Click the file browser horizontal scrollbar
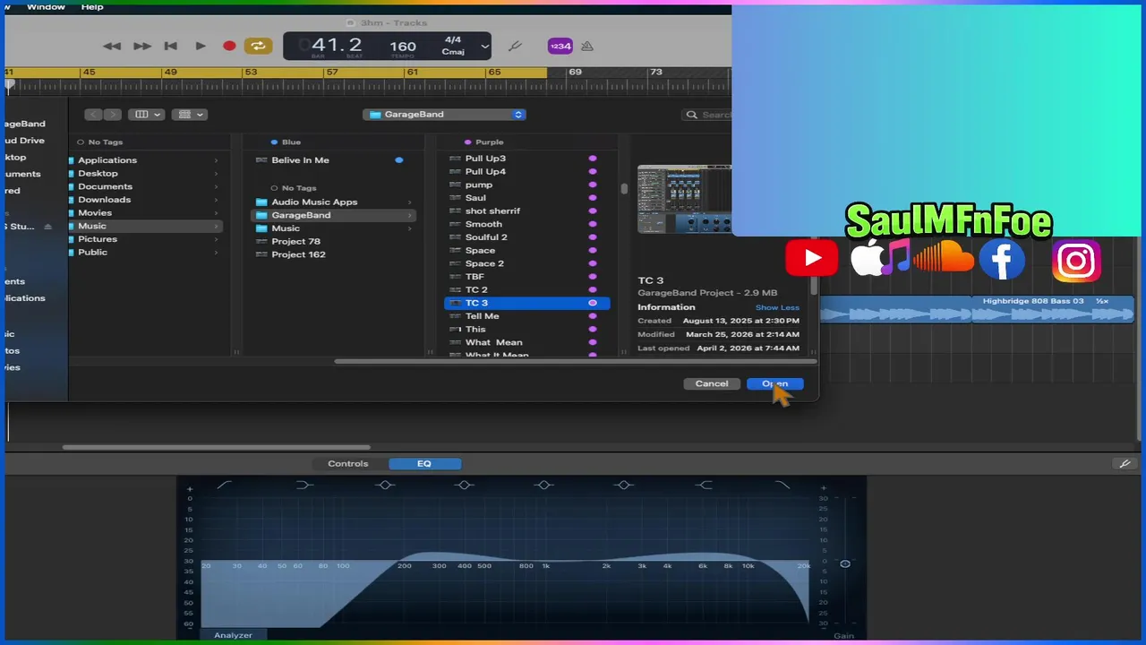 click(575, 362)
